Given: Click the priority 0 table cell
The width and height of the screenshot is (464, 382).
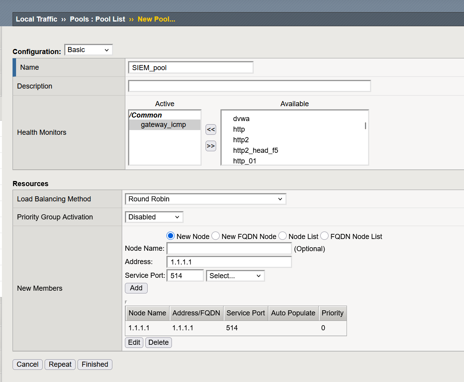Looking at the screenshot, I should point(323,328).
